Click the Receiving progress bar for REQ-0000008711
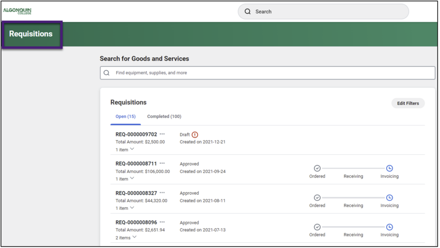Viewport: 440px width, 248px height. click(353, 168)
